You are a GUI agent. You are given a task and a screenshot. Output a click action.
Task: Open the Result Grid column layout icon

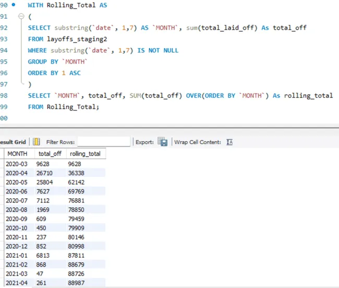(x=37, y=142)
